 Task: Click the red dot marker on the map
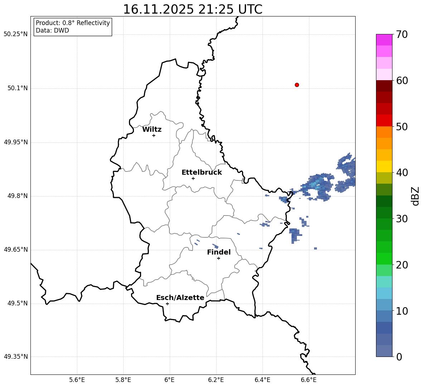[297, 85]
